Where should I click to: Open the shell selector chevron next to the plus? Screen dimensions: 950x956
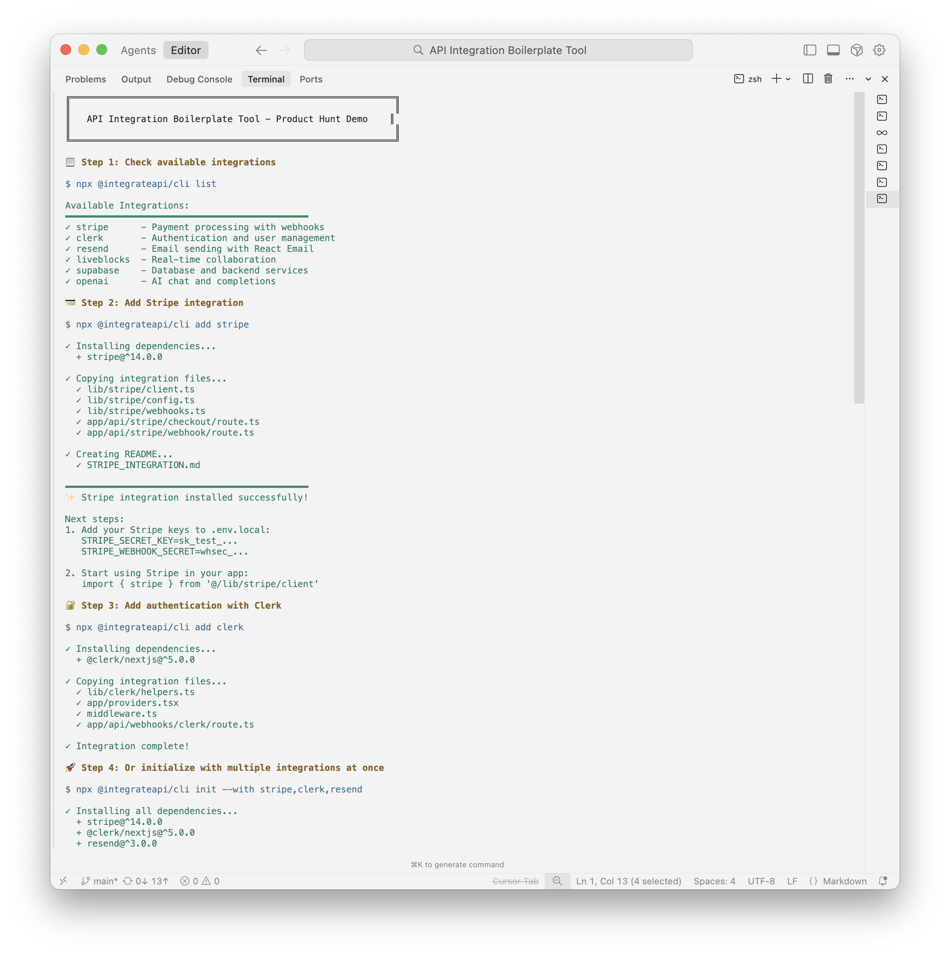(x=788, y=79)
